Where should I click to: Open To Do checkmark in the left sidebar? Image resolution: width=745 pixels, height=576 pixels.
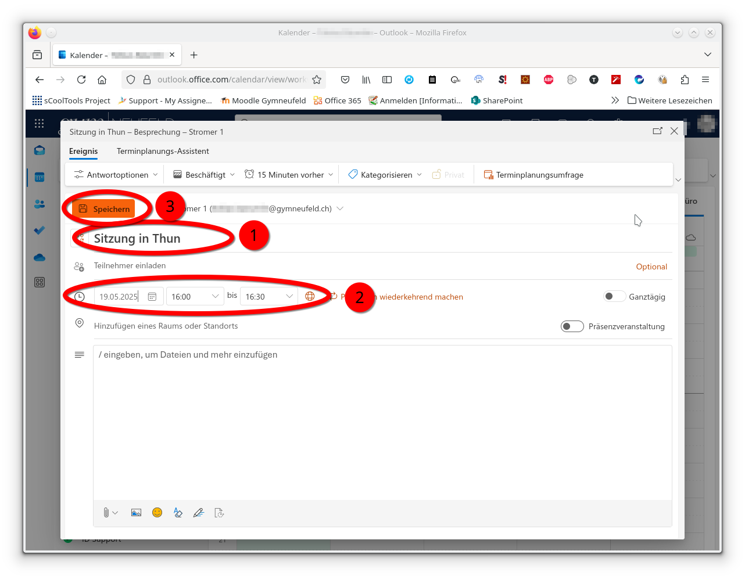click(x=40, y=231)
